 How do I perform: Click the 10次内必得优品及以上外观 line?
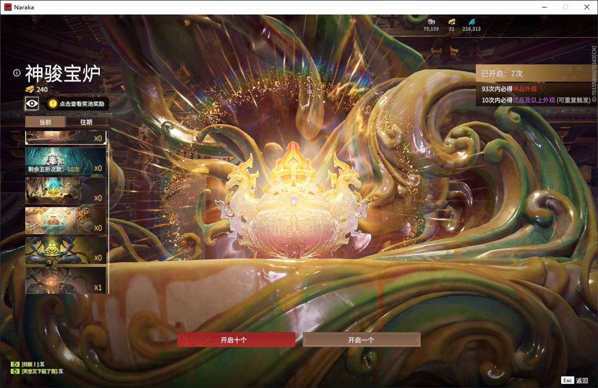click(x=536, y=100)
